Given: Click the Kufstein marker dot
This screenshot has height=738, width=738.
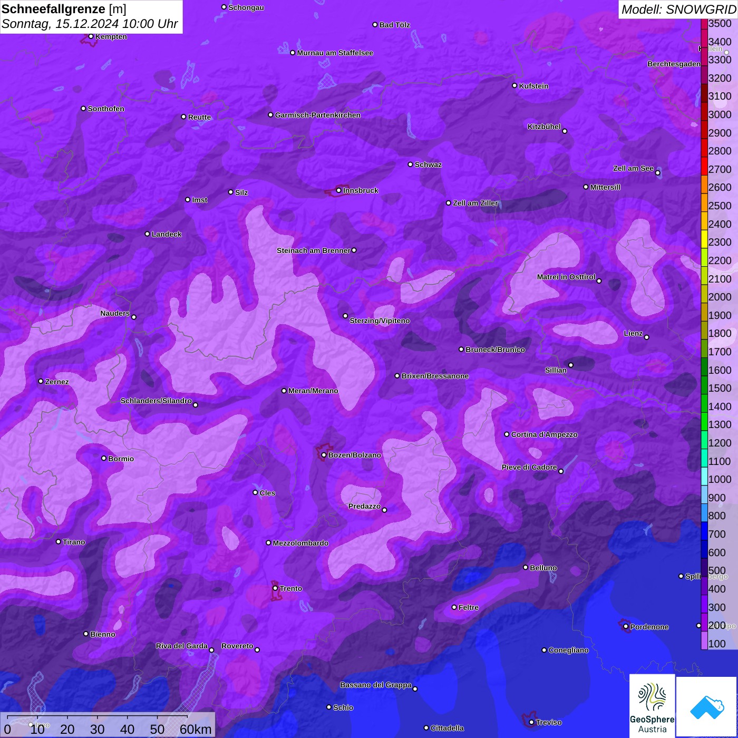Looking at the screenshot, I should [514, 85].
